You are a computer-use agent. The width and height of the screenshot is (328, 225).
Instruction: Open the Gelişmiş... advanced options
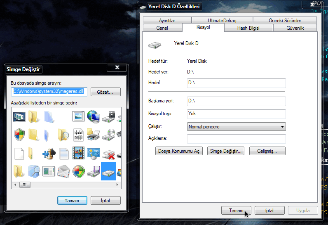coord(267,151)
